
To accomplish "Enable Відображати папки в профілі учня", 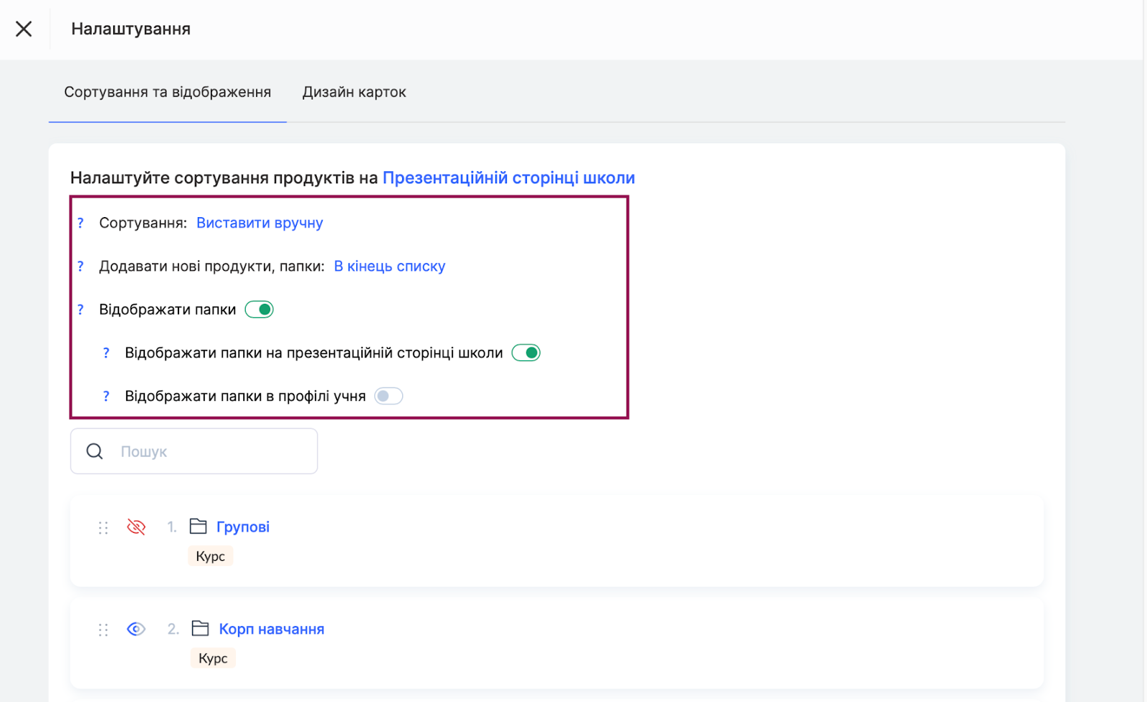I will point(389,396).
